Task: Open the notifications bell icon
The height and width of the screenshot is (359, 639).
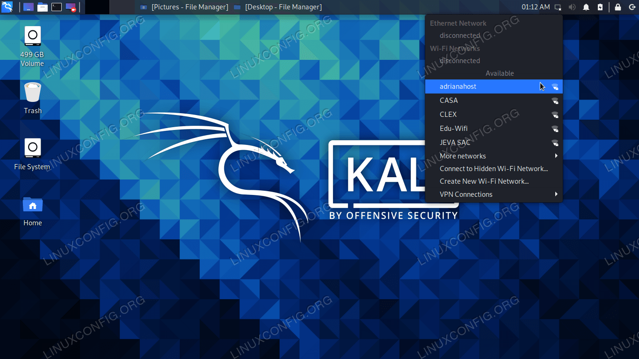Action: [586, 7]
